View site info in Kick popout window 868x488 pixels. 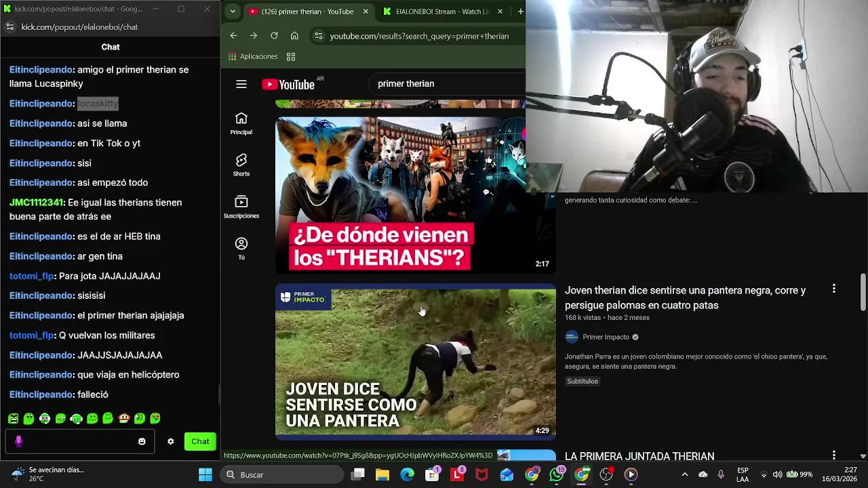[9, 27]
